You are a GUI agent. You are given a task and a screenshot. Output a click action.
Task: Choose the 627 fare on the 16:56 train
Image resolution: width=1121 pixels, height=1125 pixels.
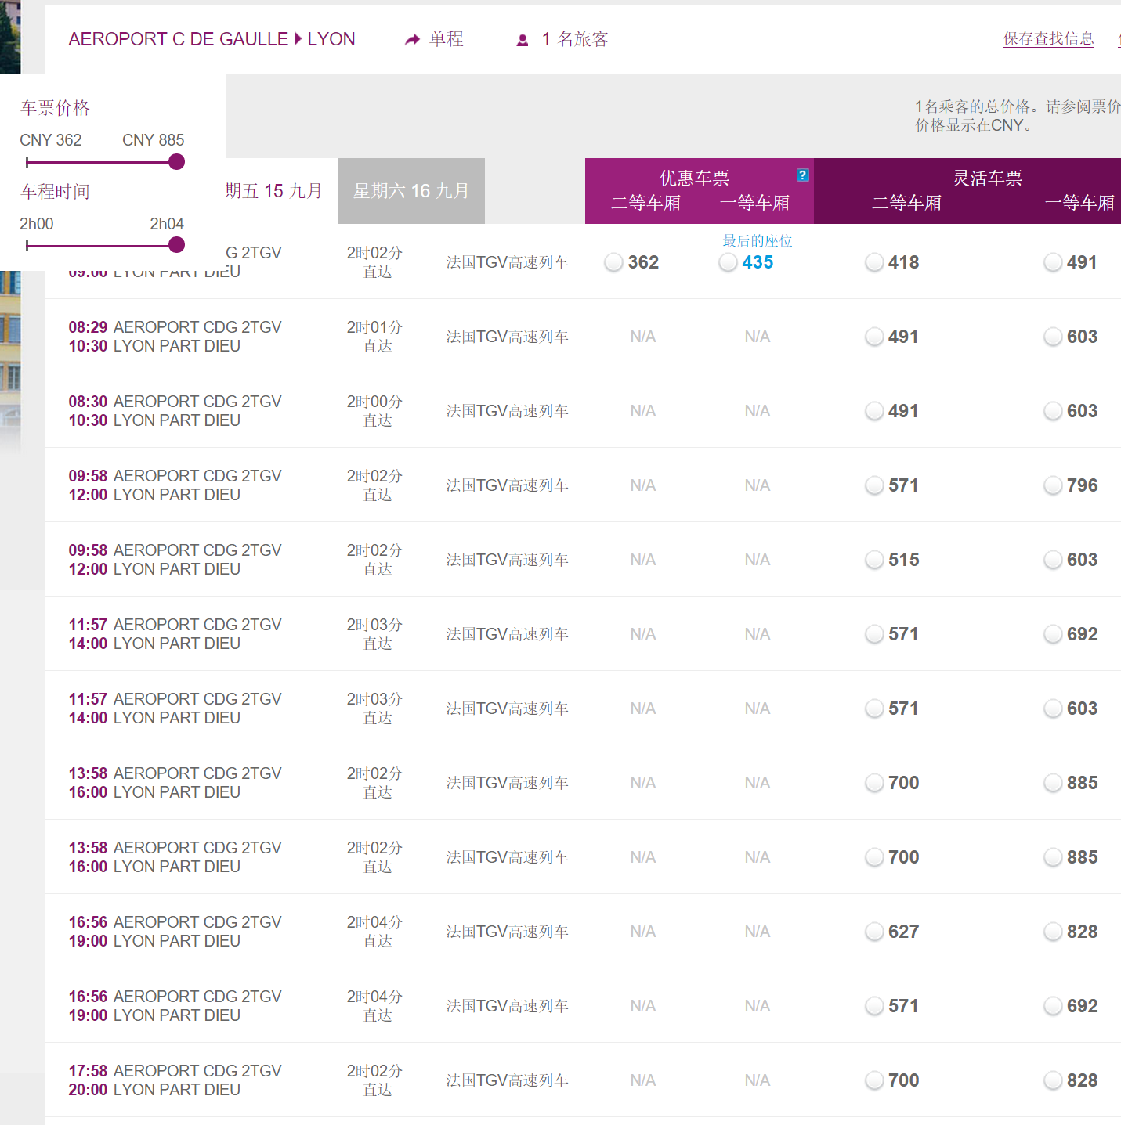[874, 932]
